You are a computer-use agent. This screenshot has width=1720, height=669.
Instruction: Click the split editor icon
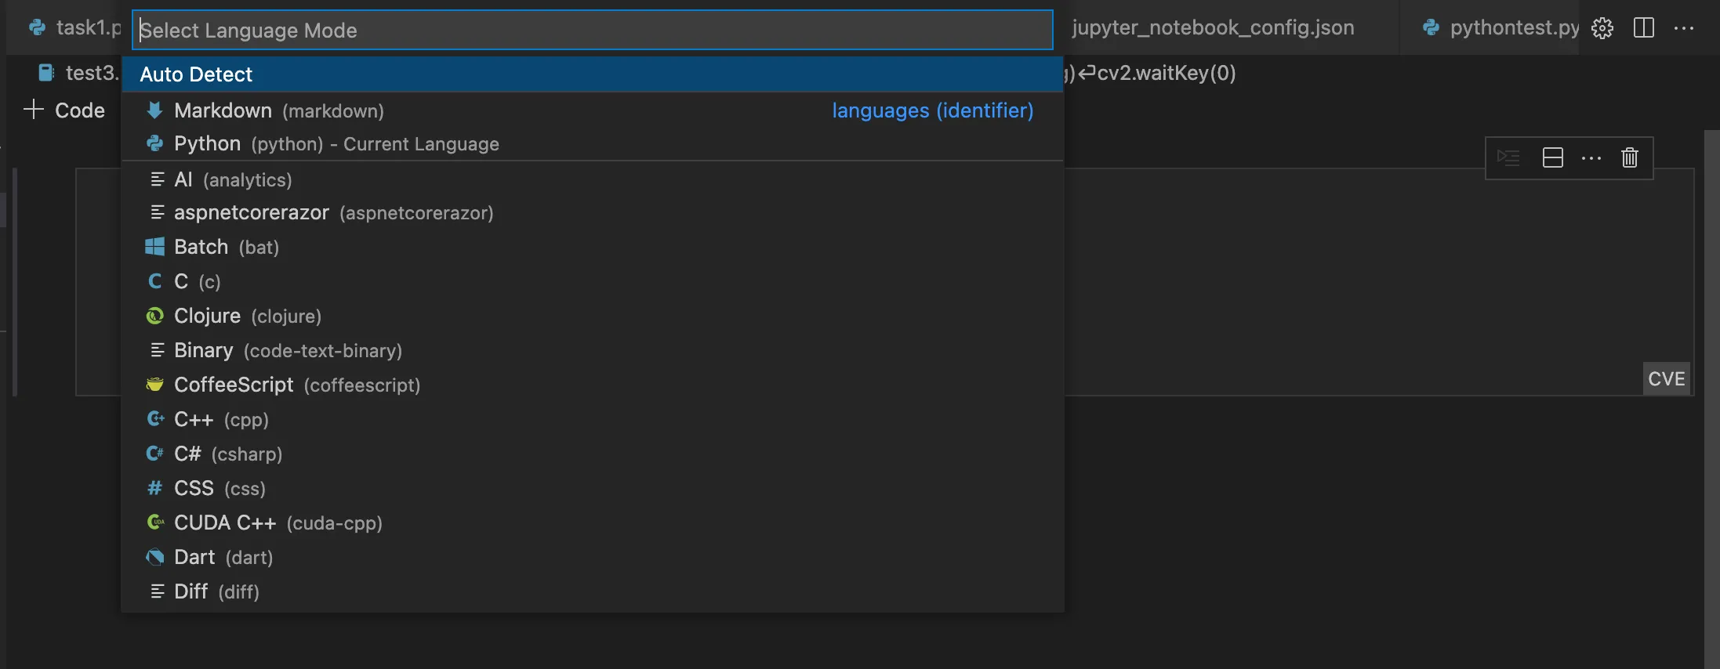[1643, 28]
